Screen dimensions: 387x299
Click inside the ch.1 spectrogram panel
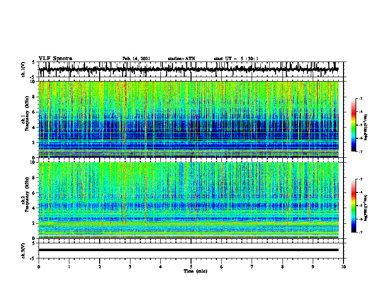[x=189, y=119]
